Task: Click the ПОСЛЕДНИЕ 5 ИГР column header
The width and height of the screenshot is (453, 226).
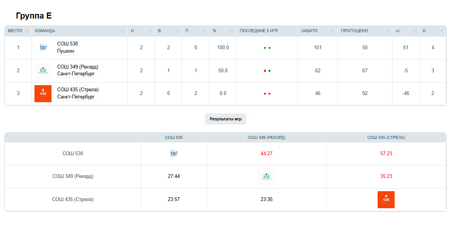Action: click(259, 31)
